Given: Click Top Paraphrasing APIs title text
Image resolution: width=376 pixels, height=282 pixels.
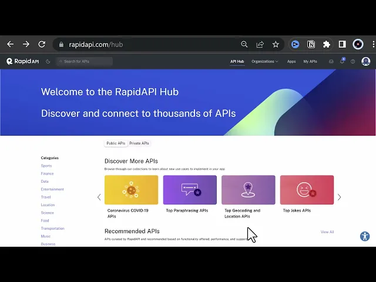Looking at the screenshot, I should point(187,210).
